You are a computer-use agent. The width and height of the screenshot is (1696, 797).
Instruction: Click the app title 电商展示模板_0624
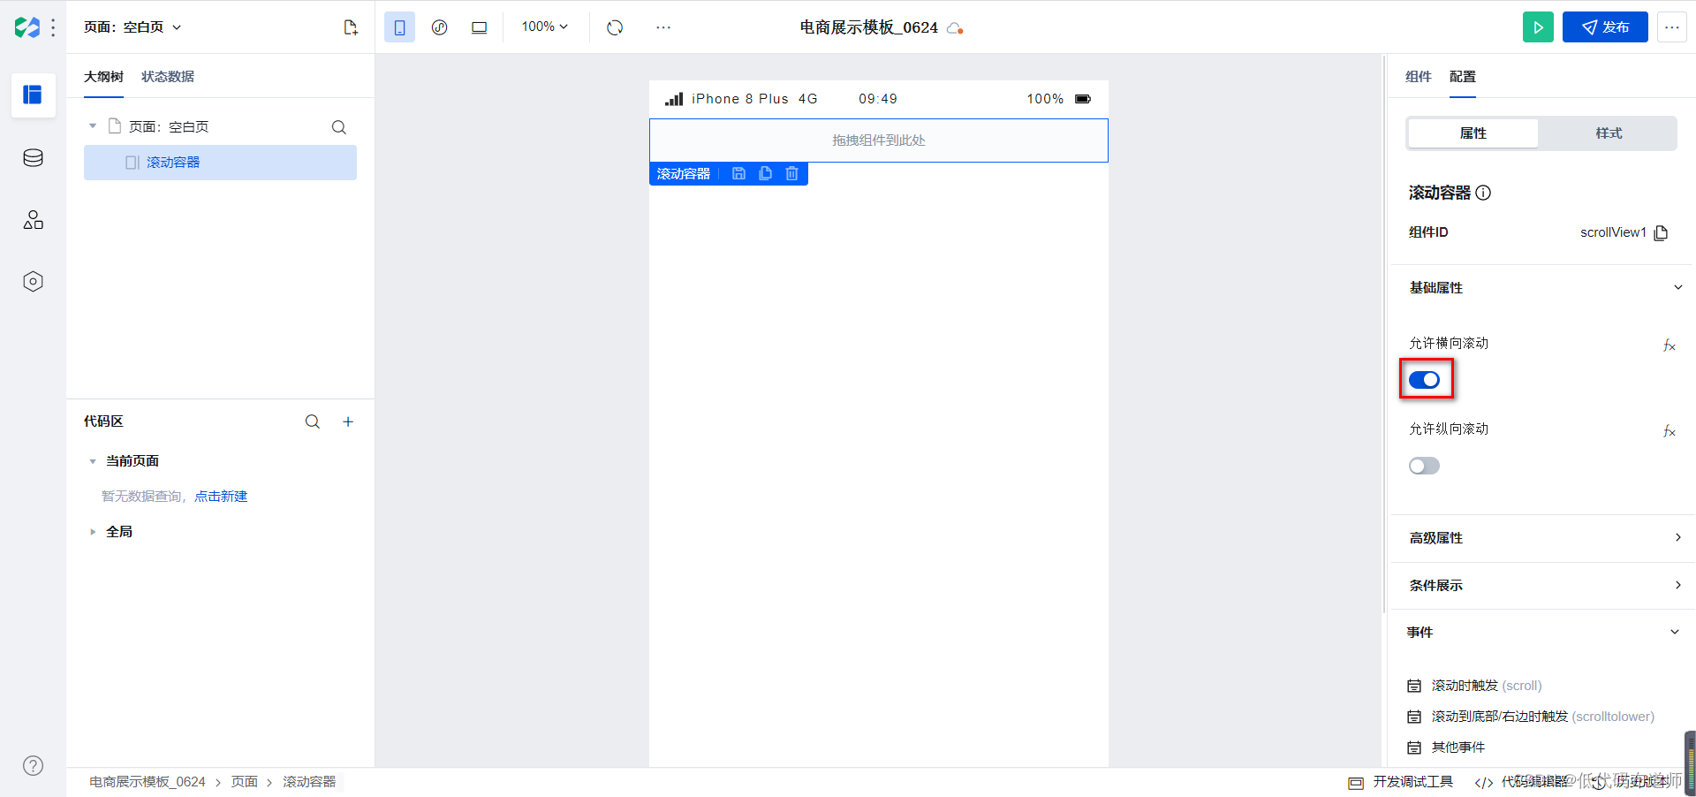point(869,27)
